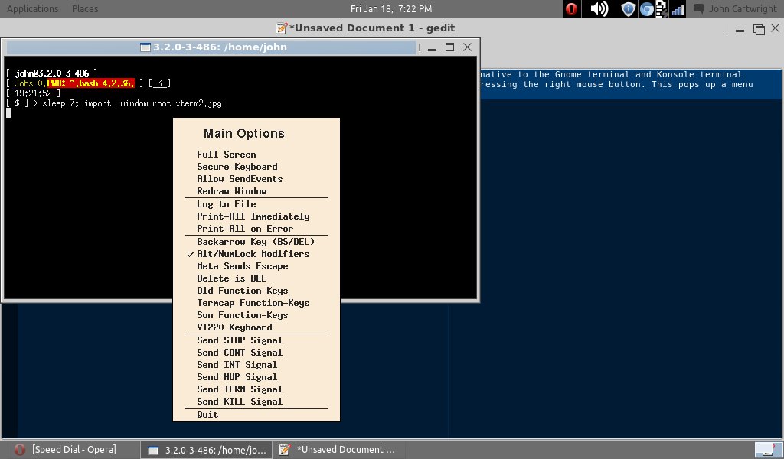Click the Opera icon in the system tray

(x=571, y=9)
